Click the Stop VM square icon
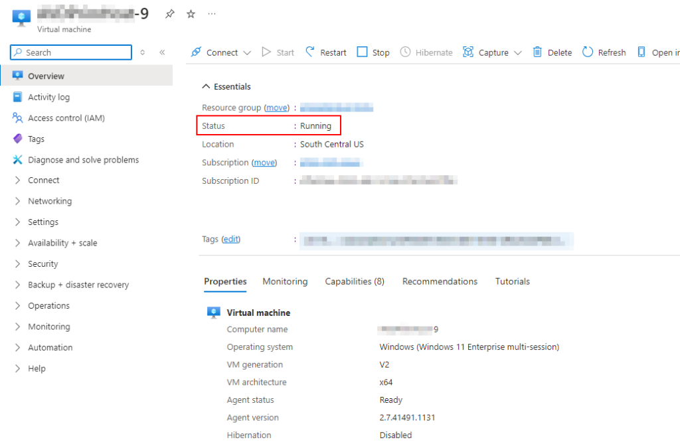This screenshot has width=680, height=444. [362, 52]
